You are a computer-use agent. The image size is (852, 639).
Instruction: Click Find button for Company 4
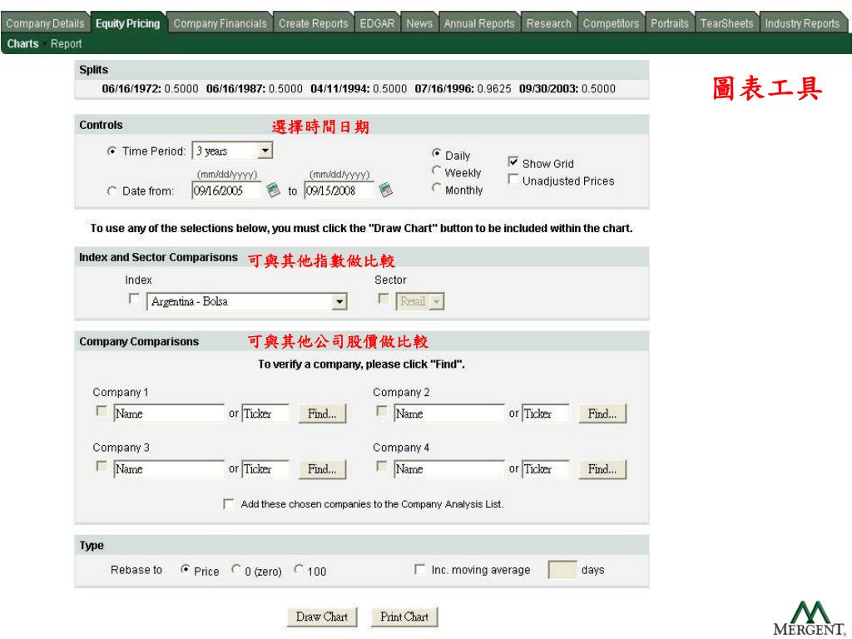602,469
